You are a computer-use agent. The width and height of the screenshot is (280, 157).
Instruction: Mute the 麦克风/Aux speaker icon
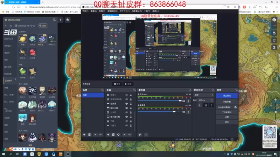coord(183,101)
